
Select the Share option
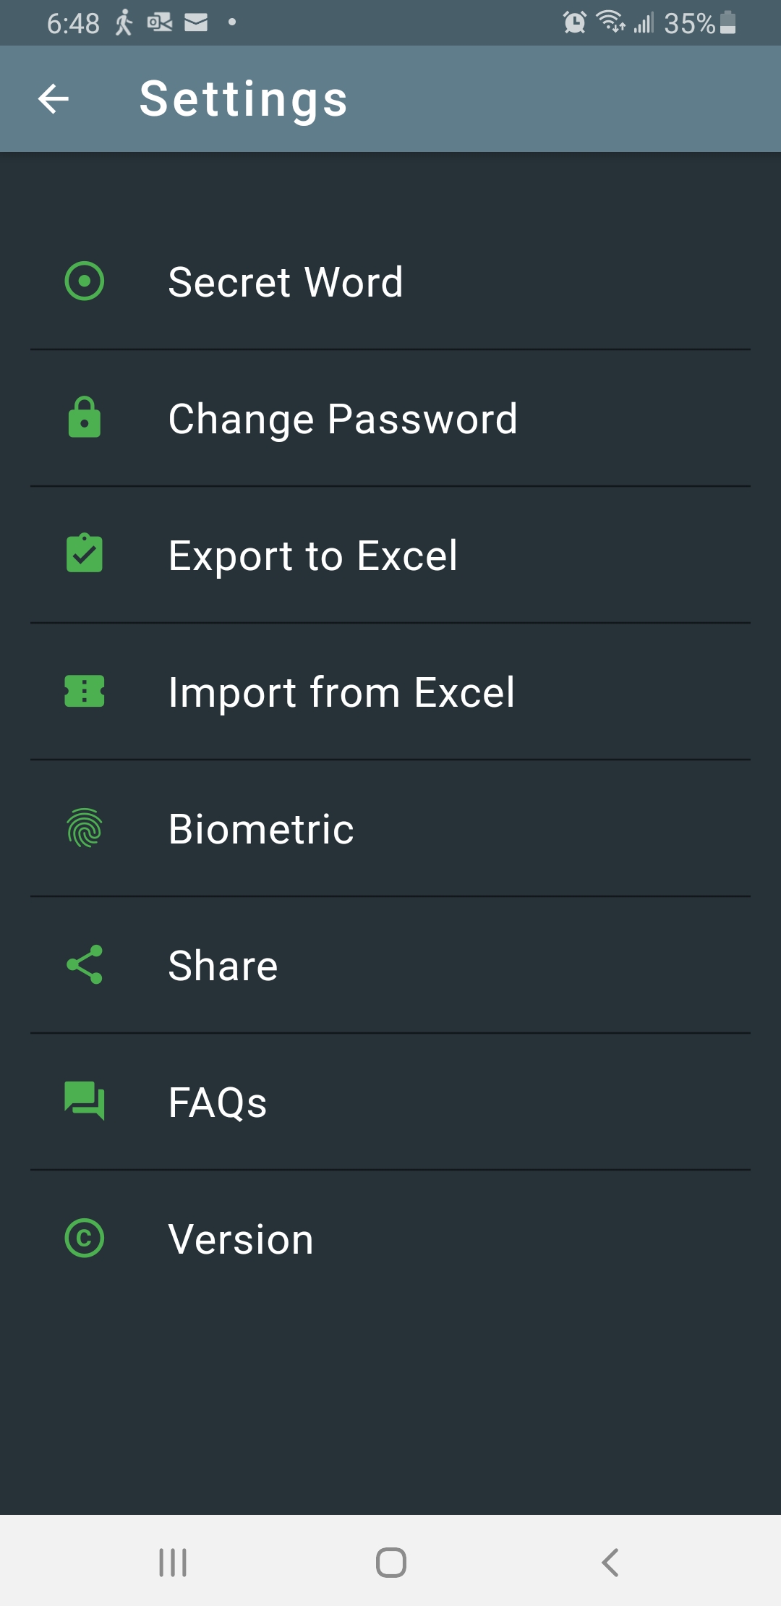(x=223, y=965)
